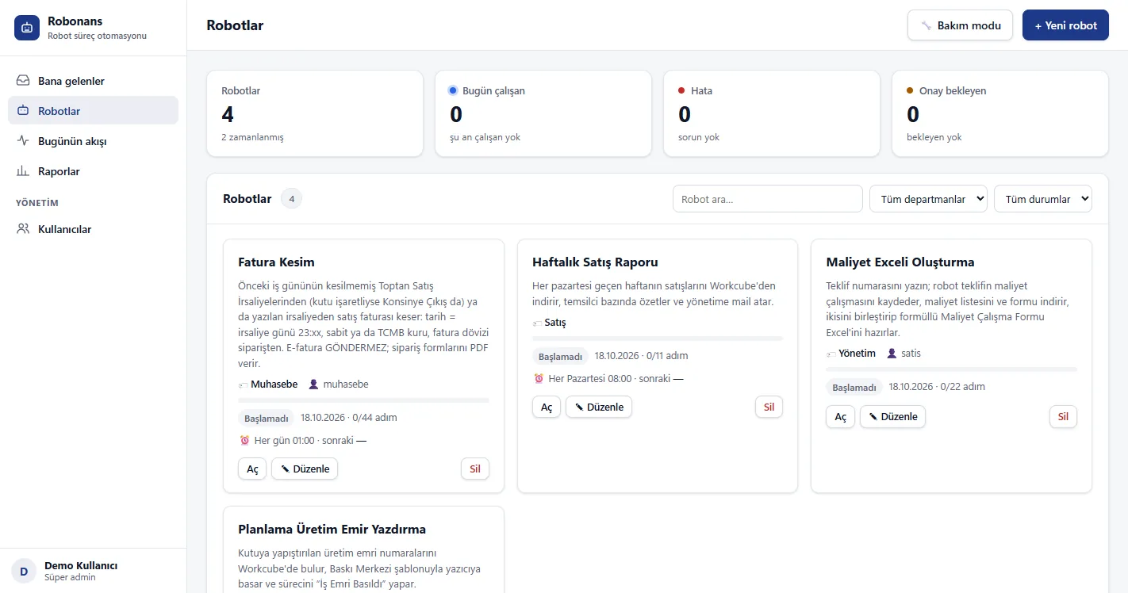Open the Tüm durumlar status filter
Screen dimensions: 1128x593
(x=1043, y=199)
